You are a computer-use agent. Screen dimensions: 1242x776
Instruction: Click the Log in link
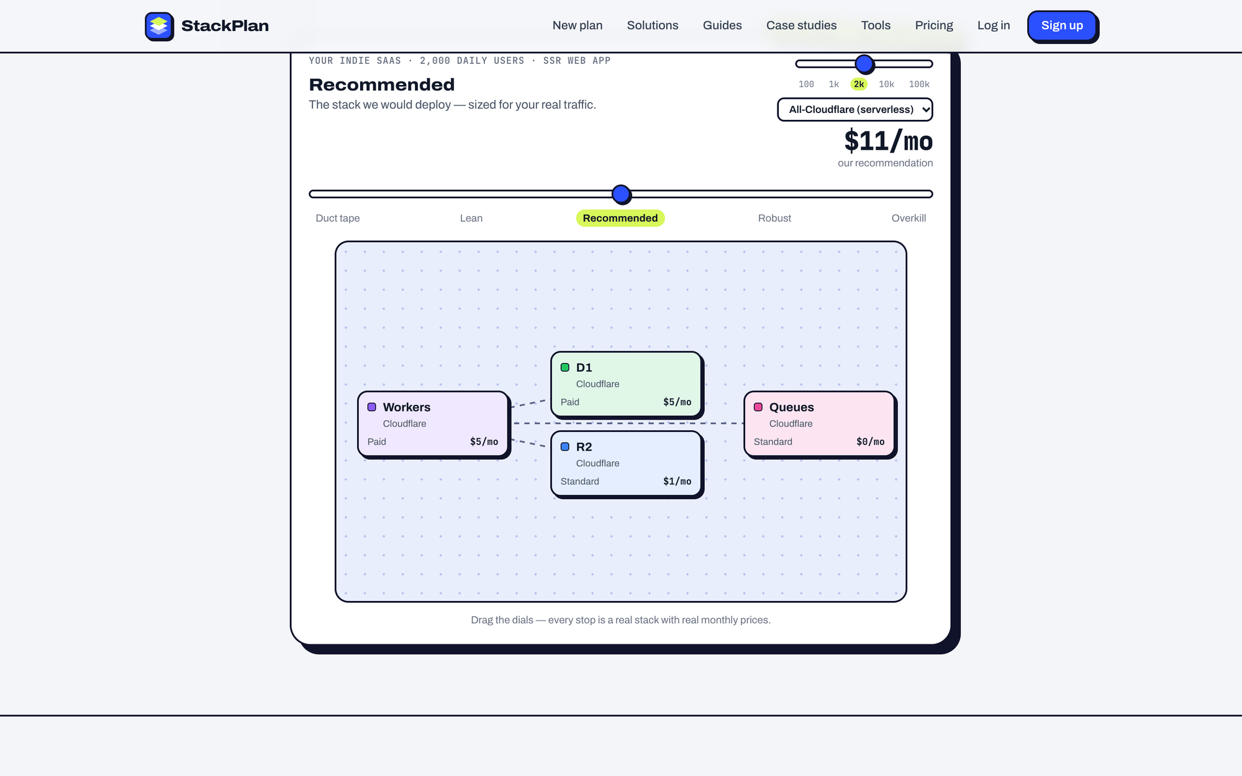[994, 25]
